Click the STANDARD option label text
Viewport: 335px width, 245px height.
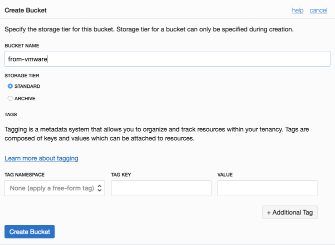point(27,86)
